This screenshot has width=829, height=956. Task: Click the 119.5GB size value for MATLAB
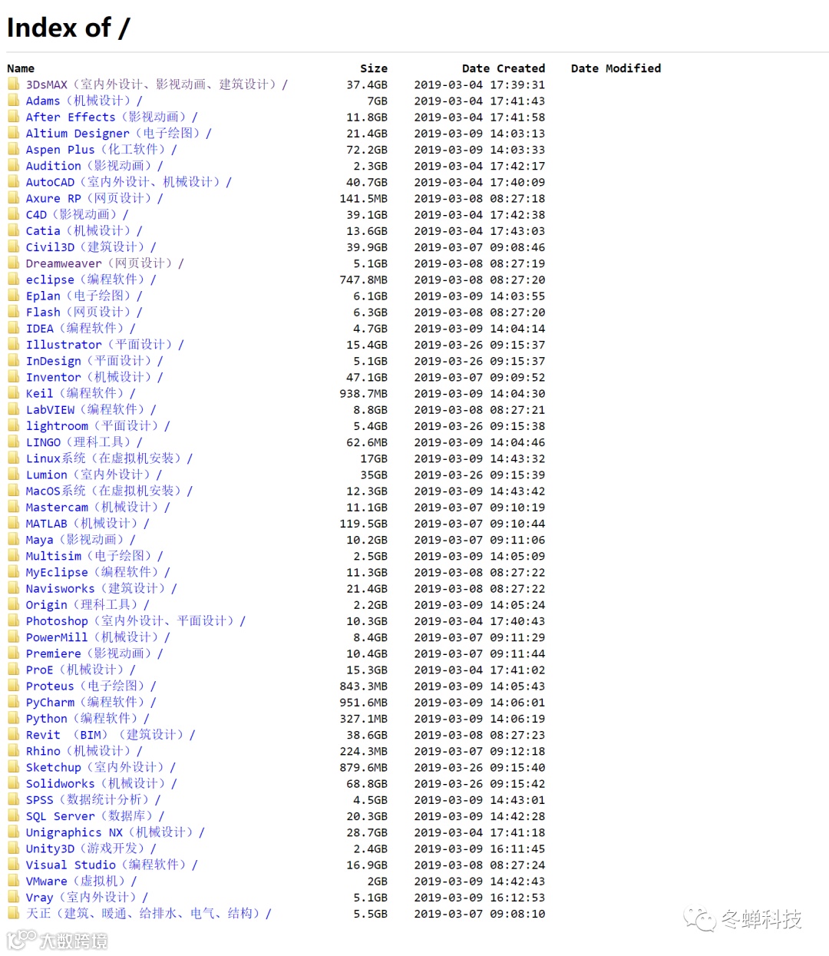pyautogui.click(x=364, y=524)
